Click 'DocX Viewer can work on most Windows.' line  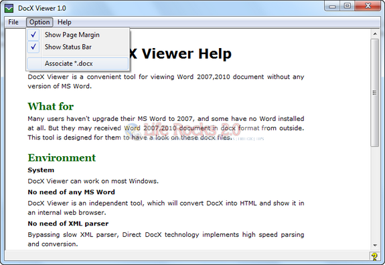93,181
